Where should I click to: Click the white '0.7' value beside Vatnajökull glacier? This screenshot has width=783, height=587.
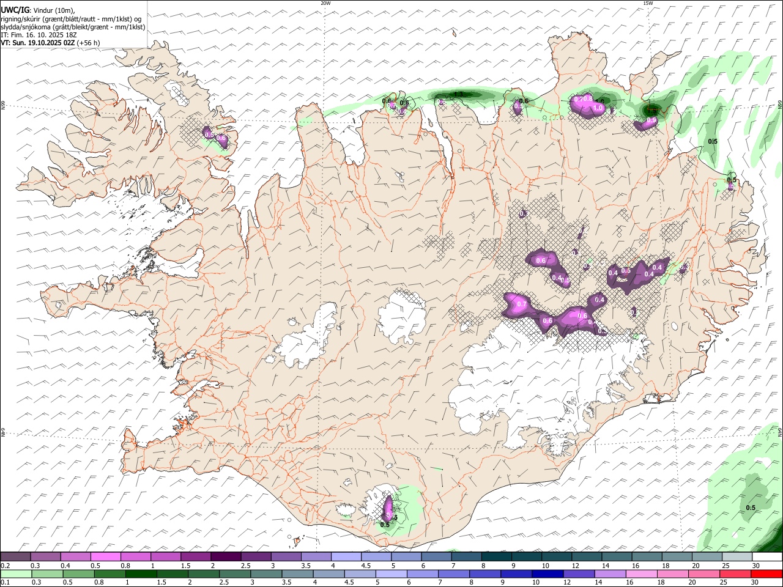click(x=522, y=304)
